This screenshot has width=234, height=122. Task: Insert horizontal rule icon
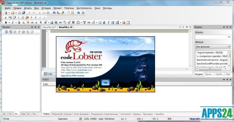(61, 23)
